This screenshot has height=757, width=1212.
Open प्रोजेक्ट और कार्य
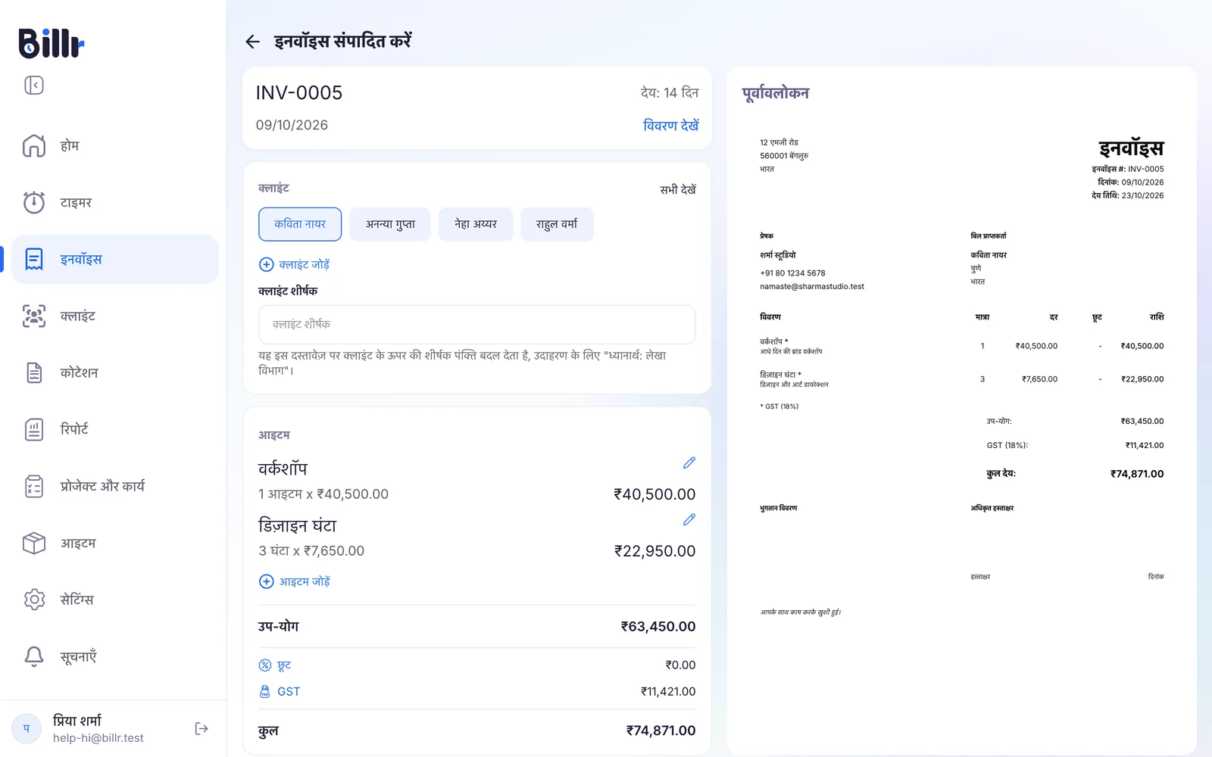coord(115,486)
